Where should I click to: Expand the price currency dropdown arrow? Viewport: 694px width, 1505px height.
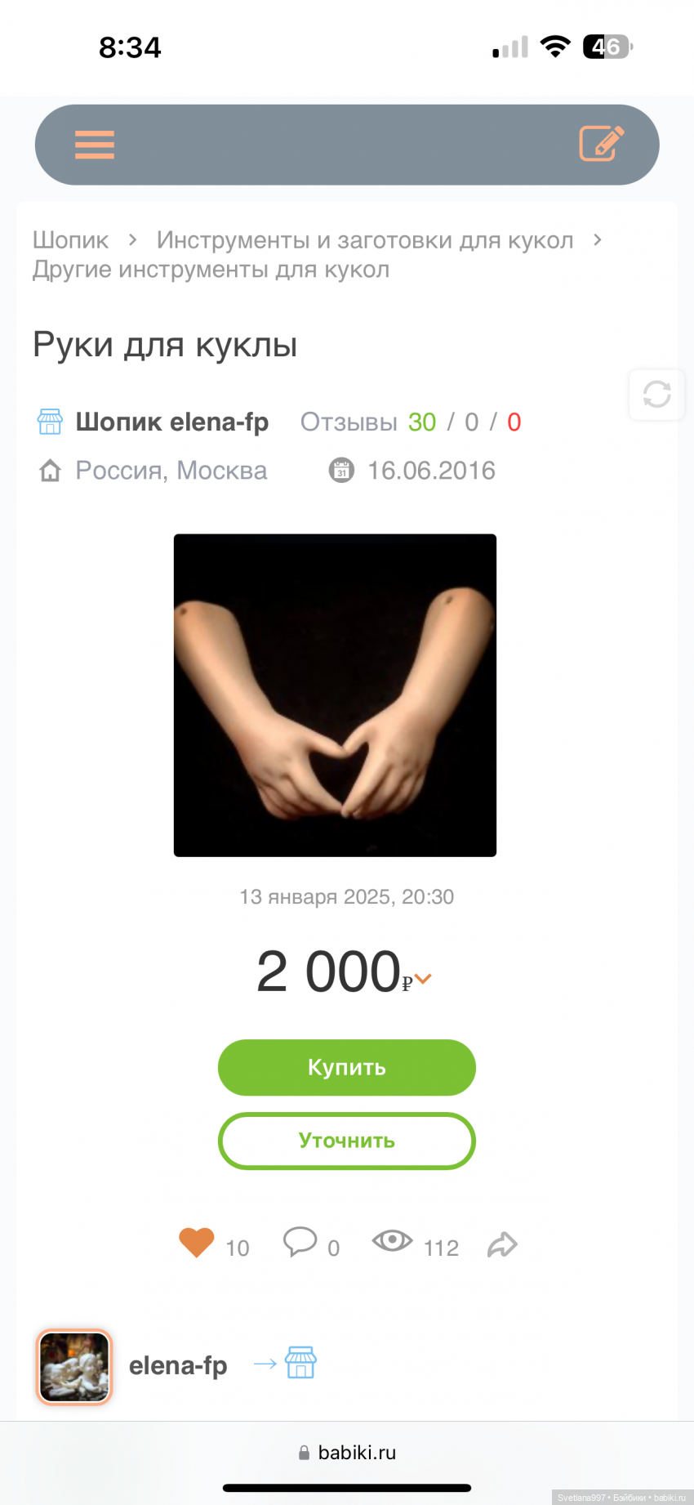(423, 978)
